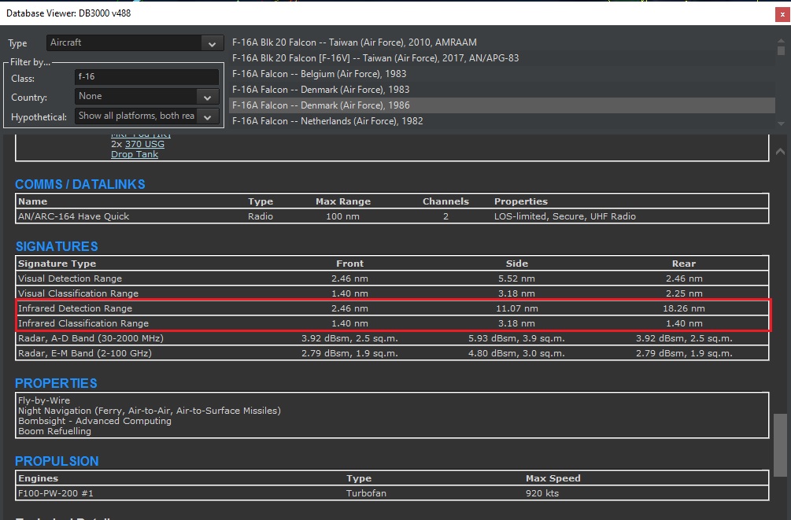
Task: Click LOS-limited, Secure, UHF Radio properties
Action: point(564,216)
